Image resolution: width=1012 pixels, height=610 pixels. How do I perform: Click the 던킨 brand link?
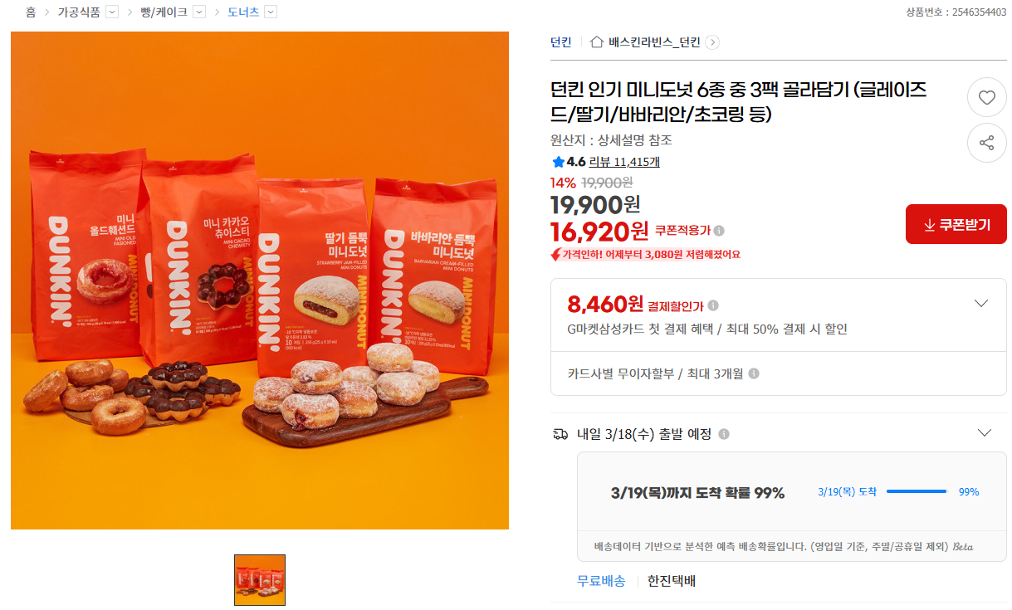coord(561,42)
